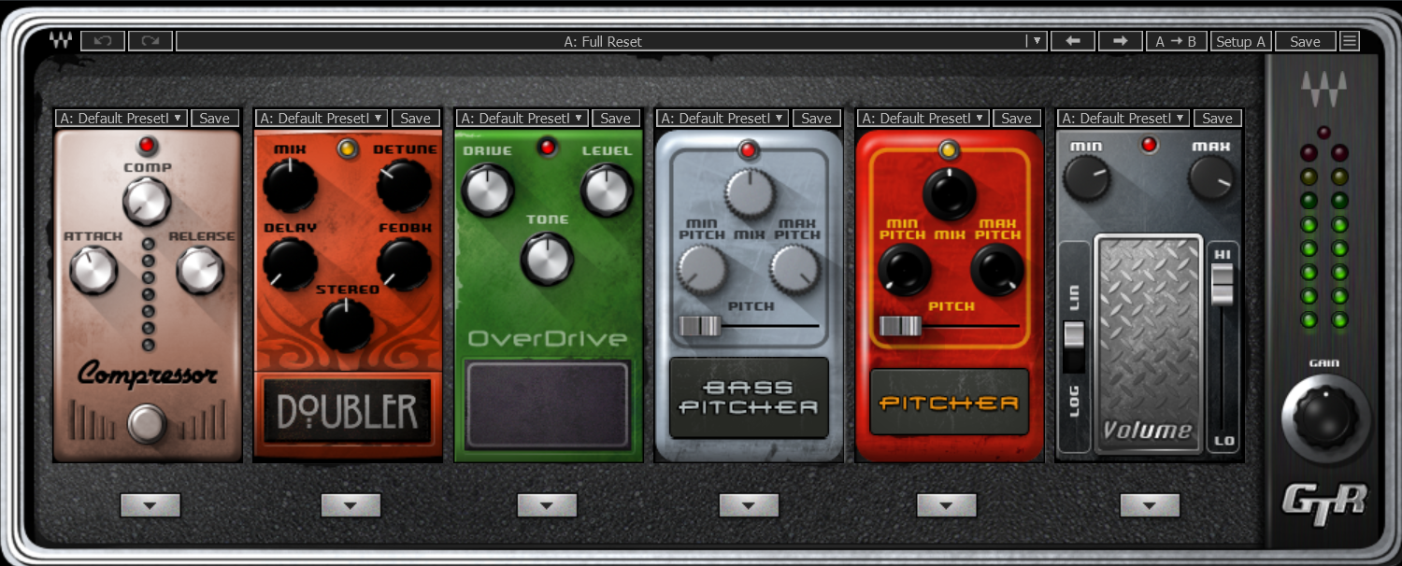The height and width of the screenshot is (566, 1402).
Task: Toggle the red Pitcher footswitch plate
Action: [x=950, y=403]
